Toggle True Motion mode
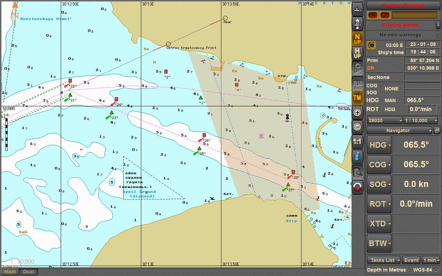This screenshot has height=276, width=442. (358, 98)
